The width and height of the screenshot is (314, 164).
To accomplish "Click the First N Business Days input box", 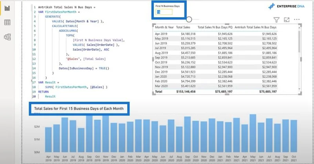I will pos(164,12).
